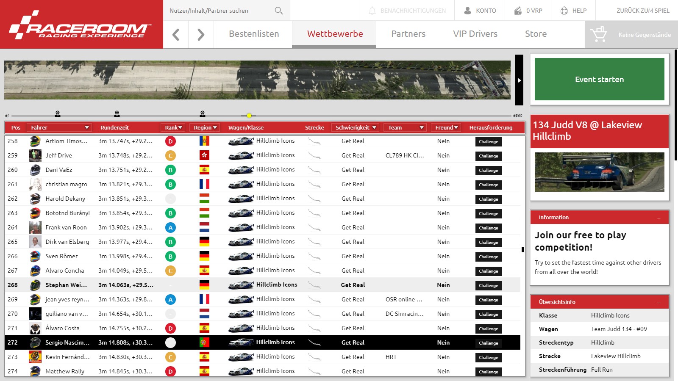Click Alvaro Concha rank C badge
678x381 pixels.
[170, 271]
